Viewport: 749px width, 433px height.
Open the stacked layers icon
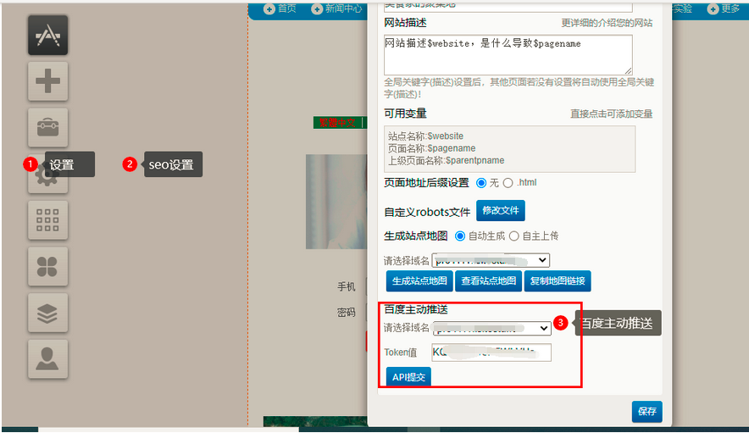point(47,314)
